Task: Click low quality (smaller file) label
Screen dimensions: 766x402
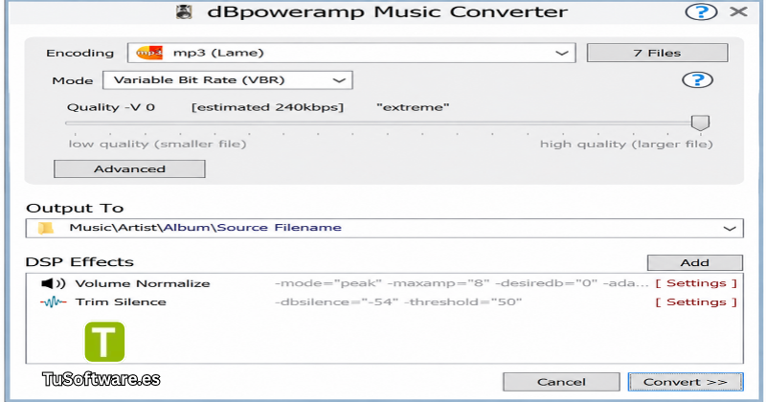Action: 157,145
